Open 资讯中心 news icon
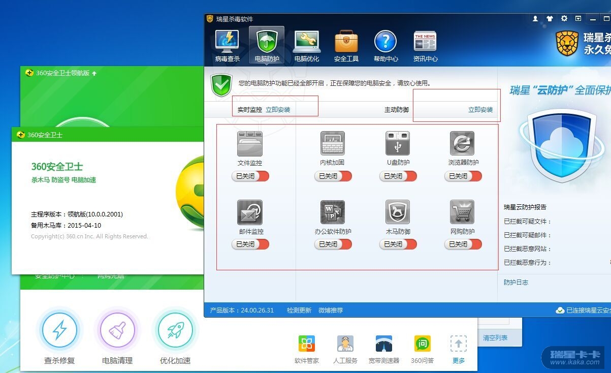Image resolution: width=611 pixels, height=373 pixels. [425, 42]
